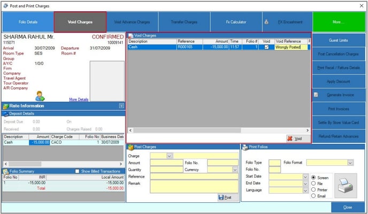Image resolution: width=368 pixels, height=214 pixels.
Task: Click the large printer icon
Action: pyautogui.click(x=343, y=185)
